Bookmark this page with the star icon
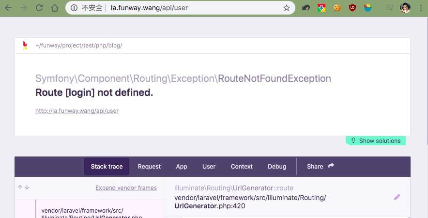The height and width of the screenshot is (218, 428). click(x=287, y=8)
